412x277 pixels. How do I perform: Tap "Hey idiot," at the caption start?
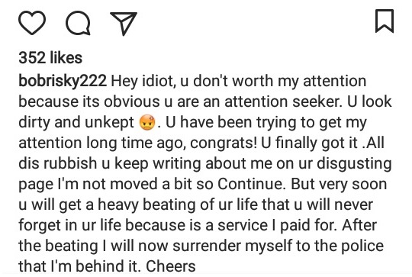(x=143, y=81)
